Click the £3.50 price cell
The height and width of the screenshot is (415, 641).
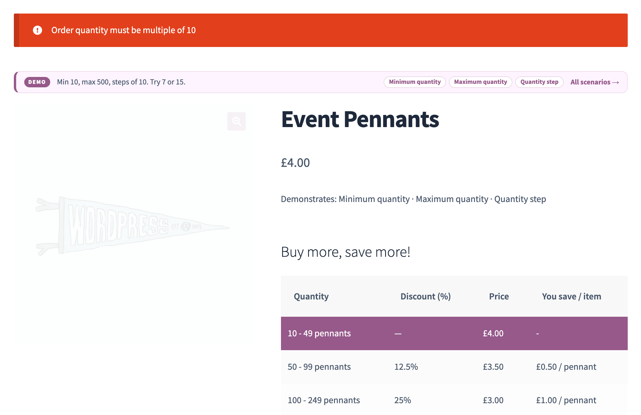click(493, 367)
